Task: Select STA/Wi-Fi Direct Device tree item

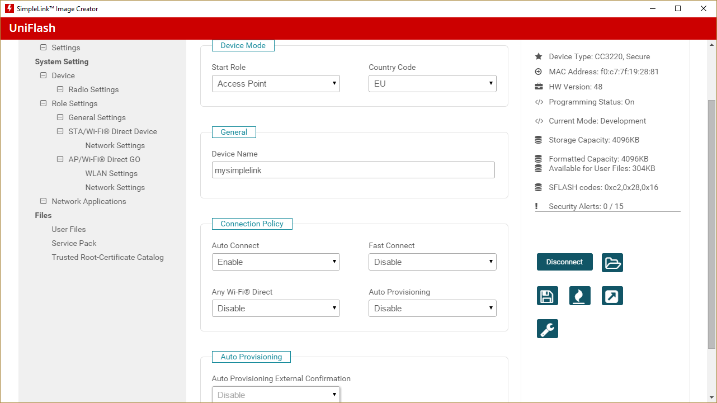Action: 112,131
